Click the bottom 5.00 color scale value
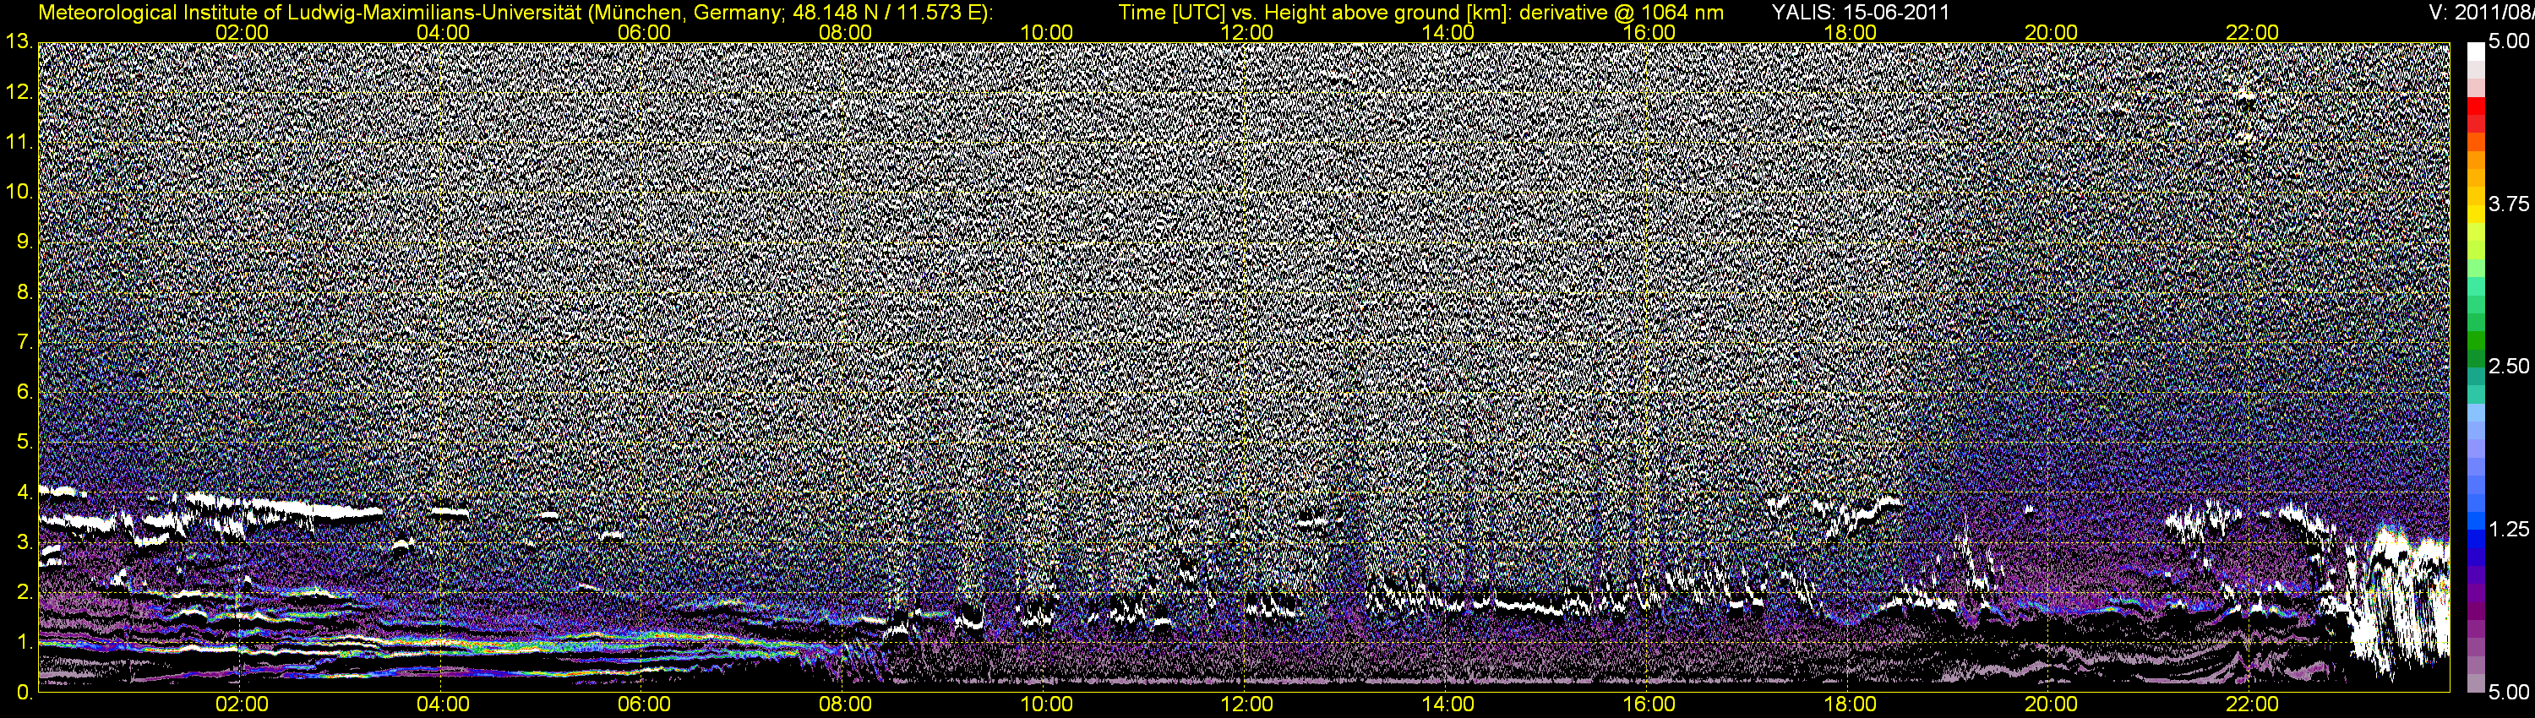 pyautogui.click(x=2509, y=693)
